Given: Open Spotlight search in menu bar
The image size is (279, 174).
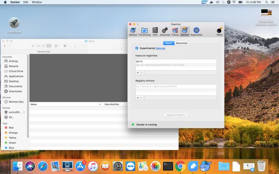Looking at the screenshot, I should coord(266,2).
